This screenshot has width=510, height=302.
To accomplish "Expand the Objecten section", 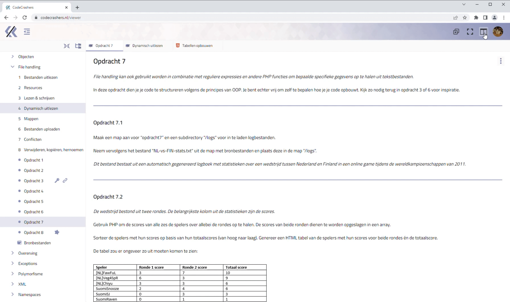I will click(x=13, y=57).
